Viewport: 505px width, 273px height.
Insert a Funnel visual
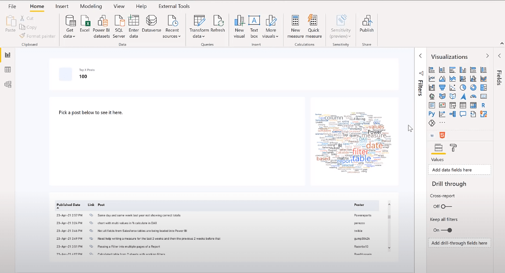[x=442, y=87]
